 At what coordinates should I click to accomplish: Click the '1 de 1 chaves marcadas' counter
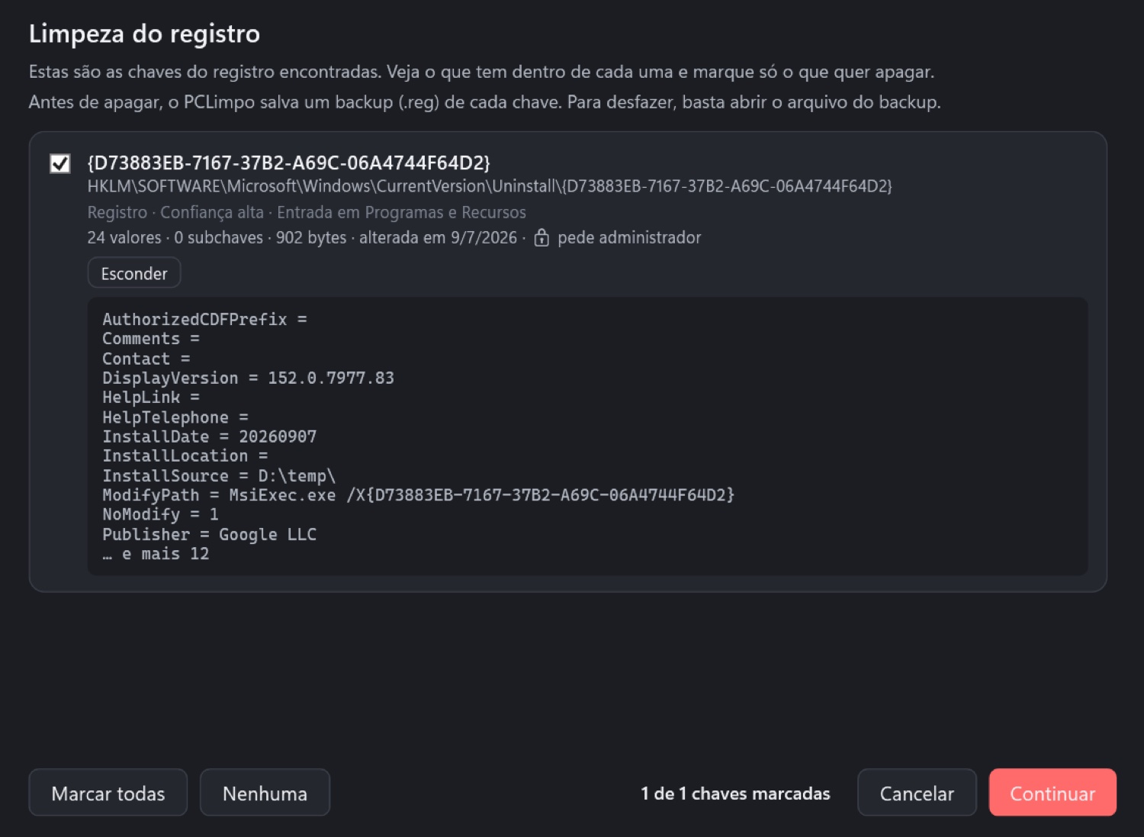735,794
